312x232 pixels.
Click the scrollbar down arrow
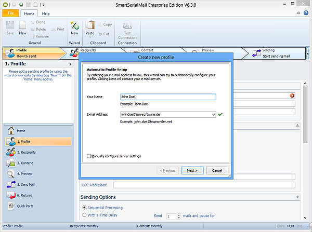[x=305, y=217]
